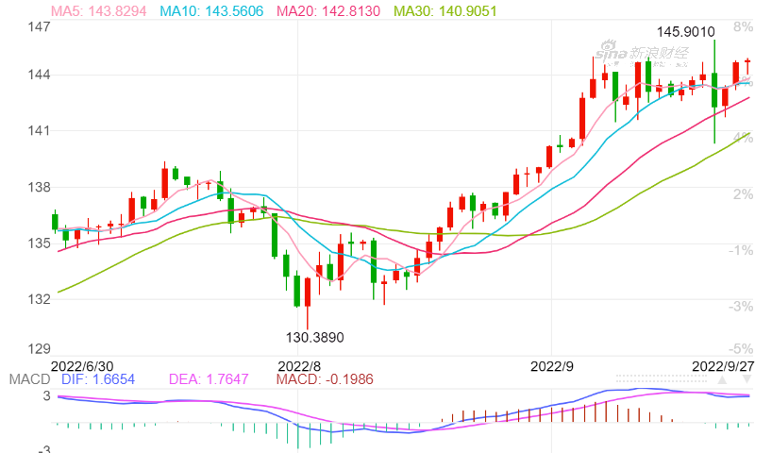Image resolution: width=772 pixels, height=453 pixels.
Task: Click the MA5: 143.8294 legend label
Action: point(98,10)
